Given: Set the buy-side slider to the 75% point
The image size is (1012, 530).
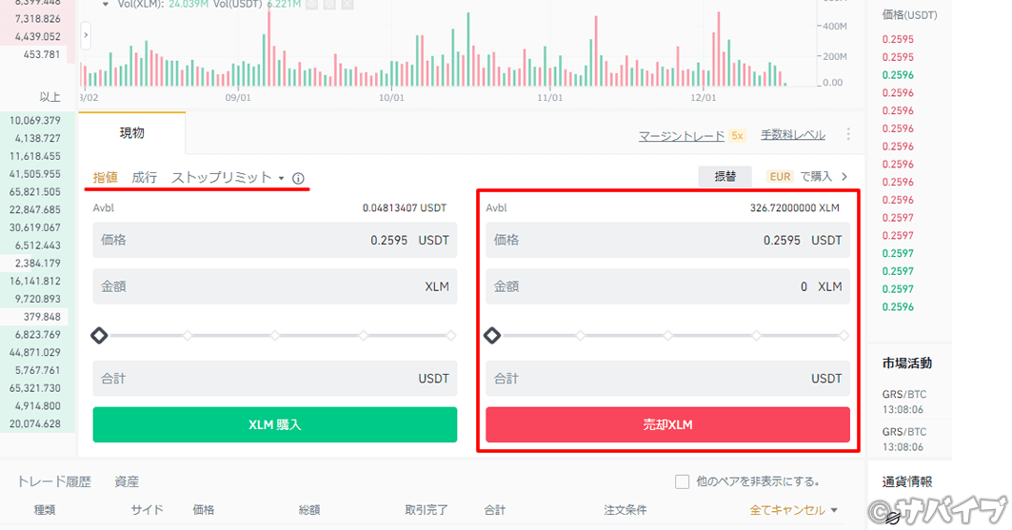Looking at the screenshot, I should pos(364,335).
